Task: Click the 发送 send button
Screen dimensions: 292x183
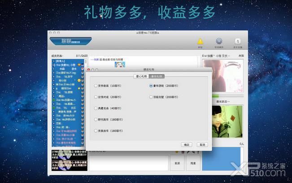Action: coord(177,163)
